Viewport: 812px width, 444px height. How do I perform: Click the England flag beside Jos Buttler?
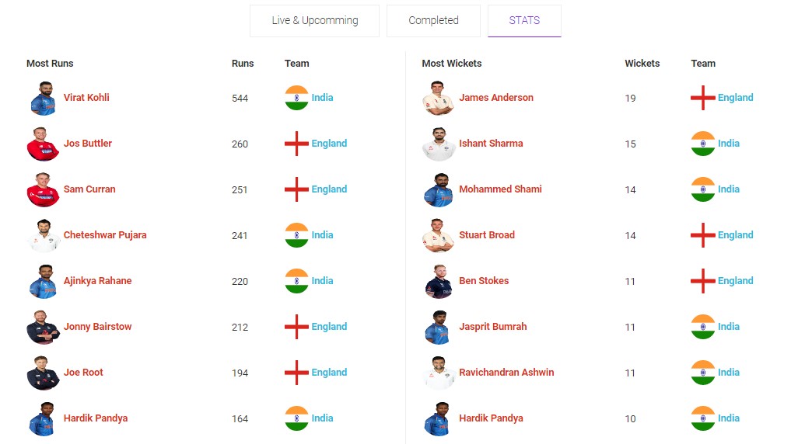click(x=297, y=144)
